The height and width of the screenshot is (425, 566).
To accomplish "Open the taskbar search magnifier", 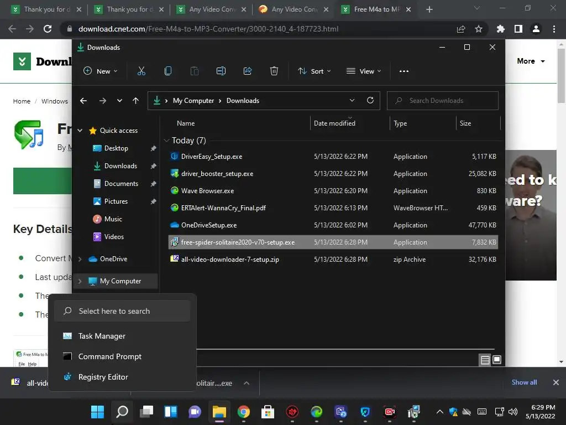I will click(122, 412).
